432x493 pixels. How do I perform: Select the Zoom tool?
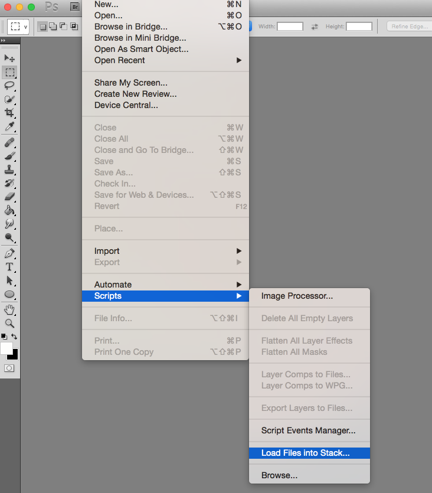coord(9,324)
